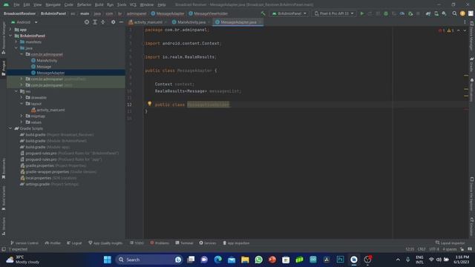The height and width of the screenshot is (267, 475).
Task: Open the Problems tool window
Action: point(160,243)
